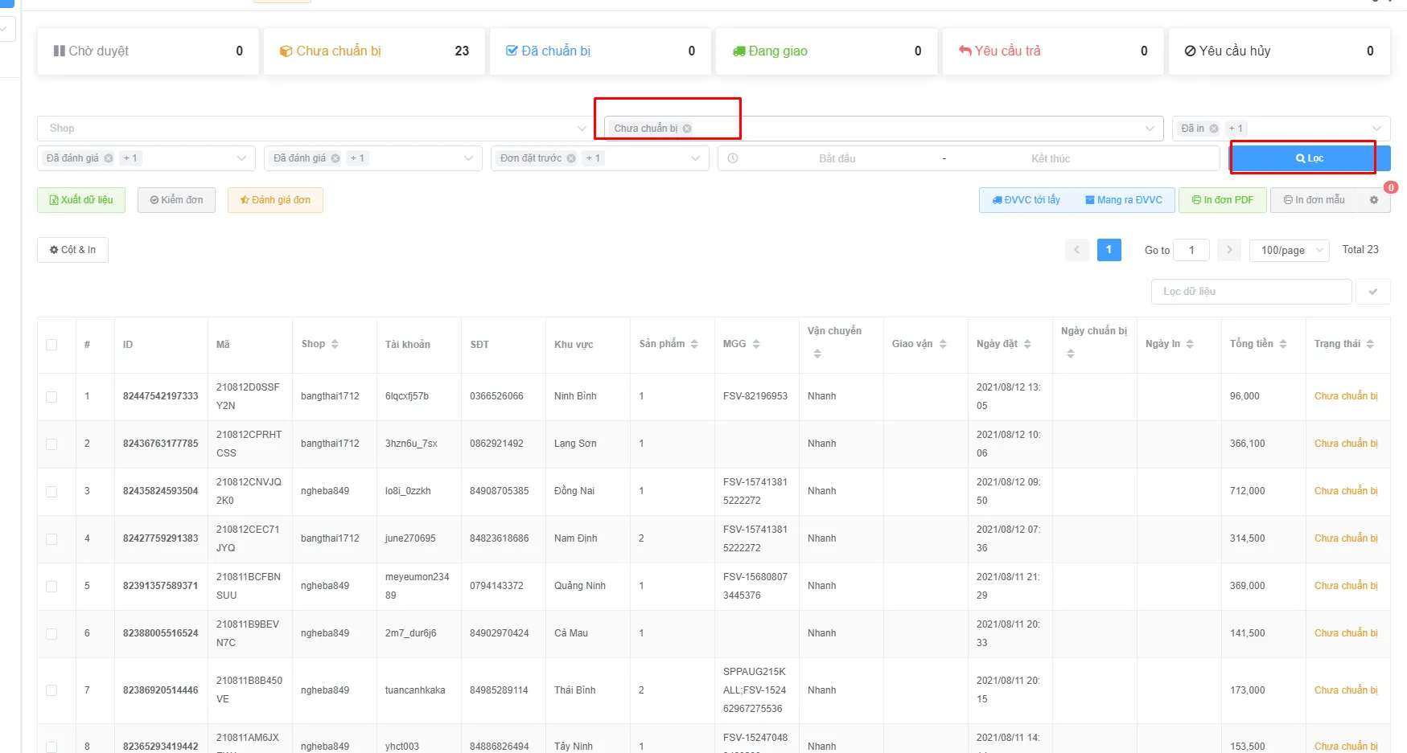Sort by Tổng tiền column arrows
The image size is (1407, 753).
(1283, 344)
